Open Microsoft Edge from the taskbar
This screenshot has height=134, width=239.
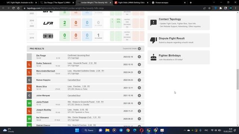(x=135, y=130)
